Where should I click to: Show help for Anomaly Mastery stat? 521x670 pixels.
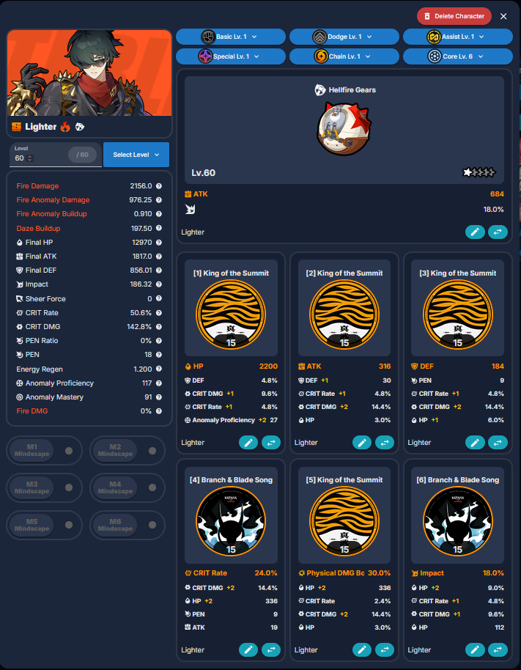pyautogui.click(x=159, y=397)
